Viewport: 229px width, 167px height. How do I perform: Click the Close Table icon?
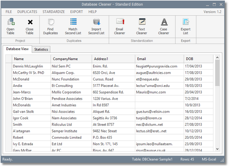30,22
